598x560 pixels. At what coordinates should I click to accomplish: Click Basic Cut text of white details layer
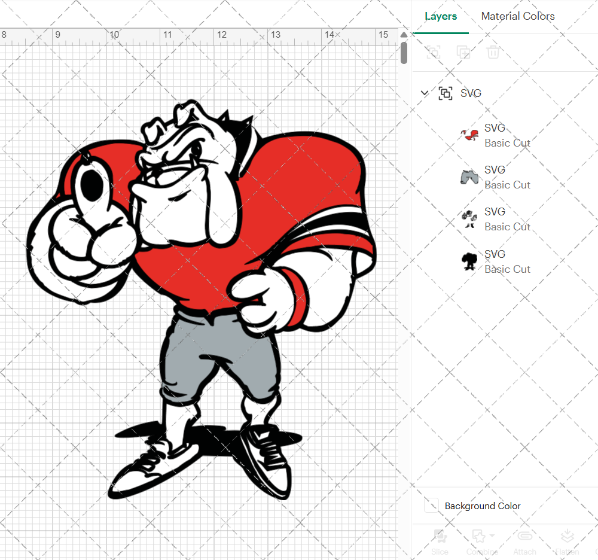click(x=507, y=227)
